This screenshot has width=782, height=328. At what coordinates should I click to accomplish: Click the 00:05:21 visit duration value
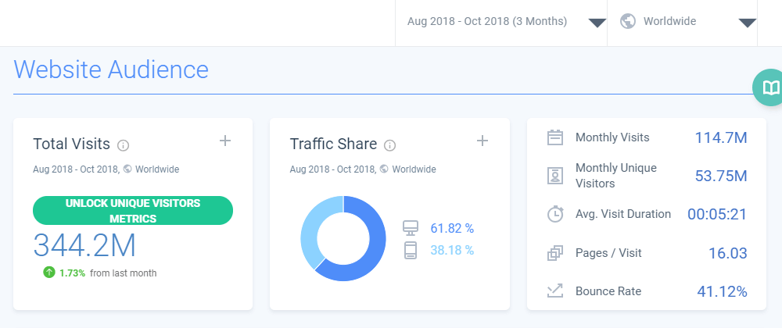(717, 214)
